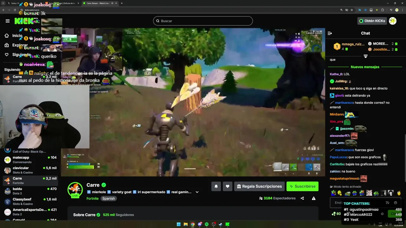Open the Chrome extensions puzzle icon
Screen dimensions: 406x228
click(x=383, y=10)
